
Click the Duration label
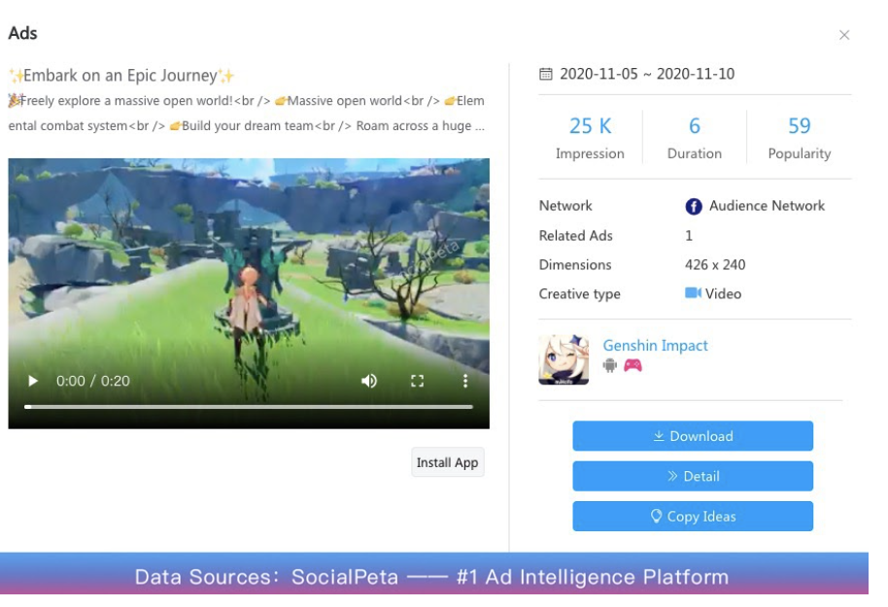coord(695,153)
